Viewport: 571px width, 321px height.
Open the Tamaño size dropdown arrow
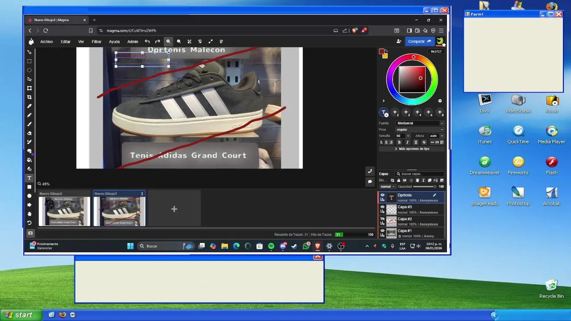pos(409,136)
